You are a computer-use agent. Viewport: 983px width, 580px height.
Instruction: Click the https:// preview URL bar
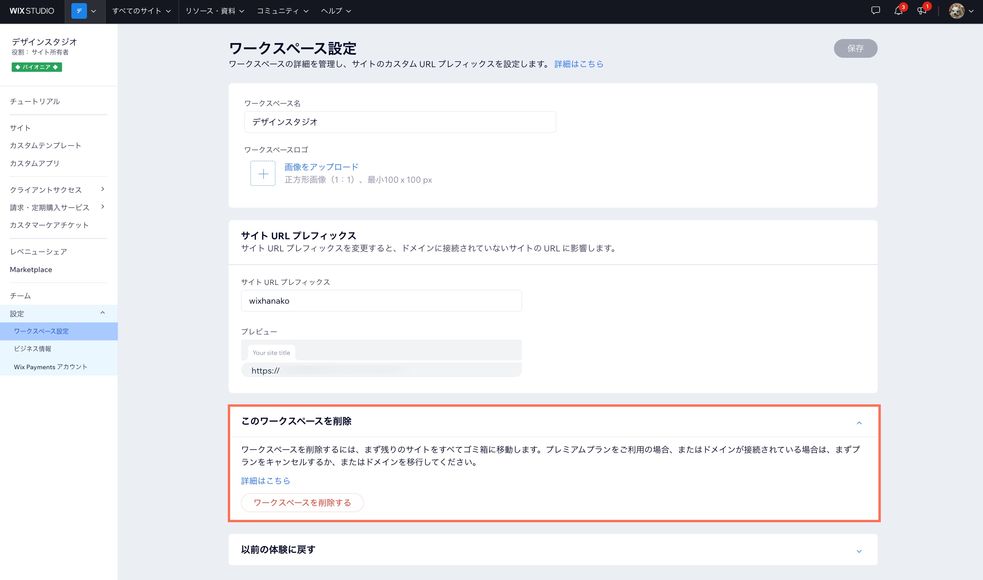pos(381,370)
